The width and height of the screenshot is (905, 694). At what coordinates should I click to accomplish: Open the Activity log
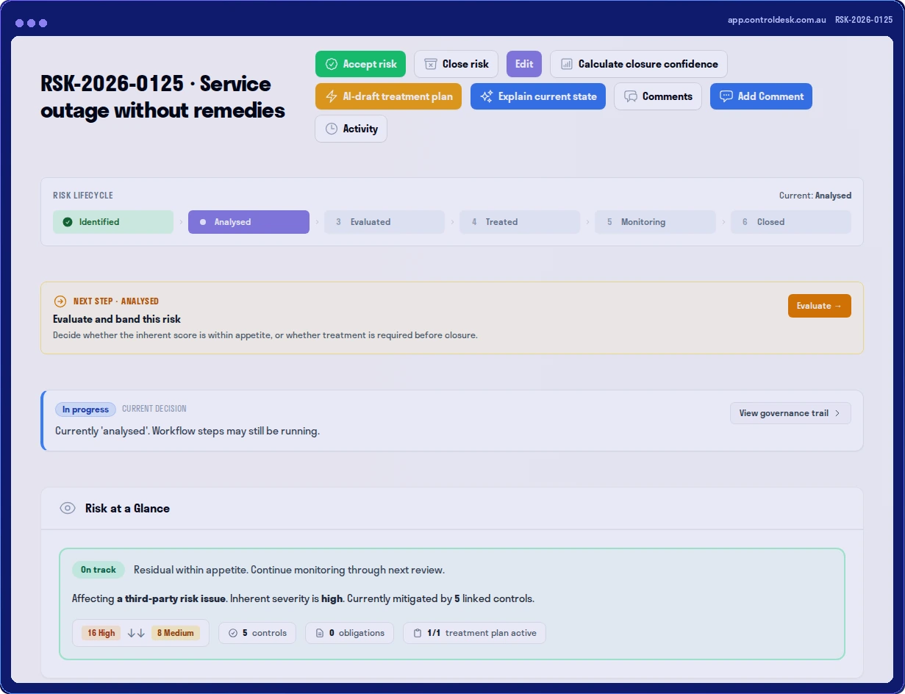tap(351, 129)
